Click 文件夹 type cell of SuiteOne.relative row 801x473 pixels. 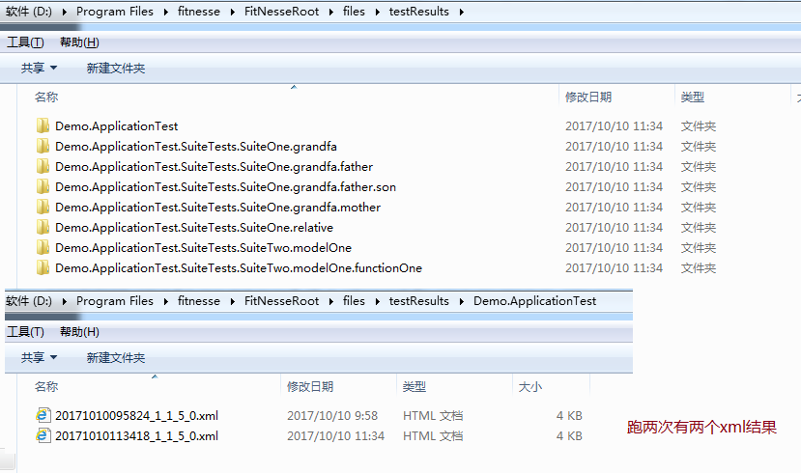point(699,228)
